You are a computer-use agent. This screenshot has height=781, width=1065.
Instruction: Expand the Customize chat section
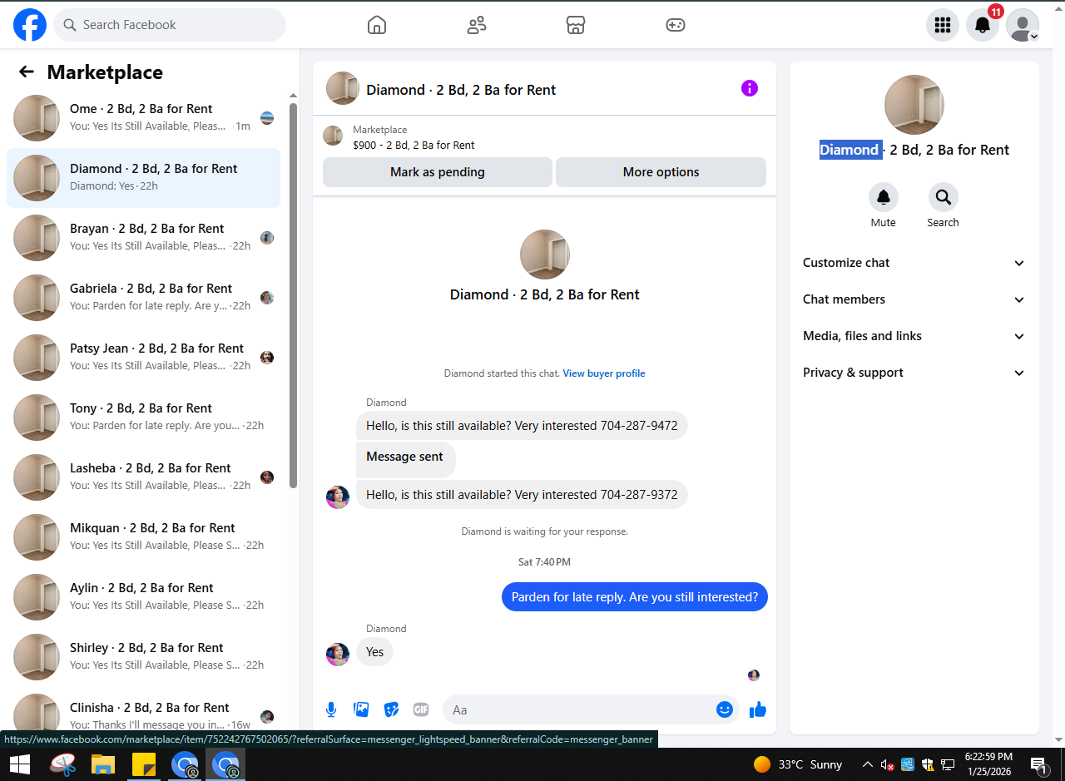pos(914,263)
